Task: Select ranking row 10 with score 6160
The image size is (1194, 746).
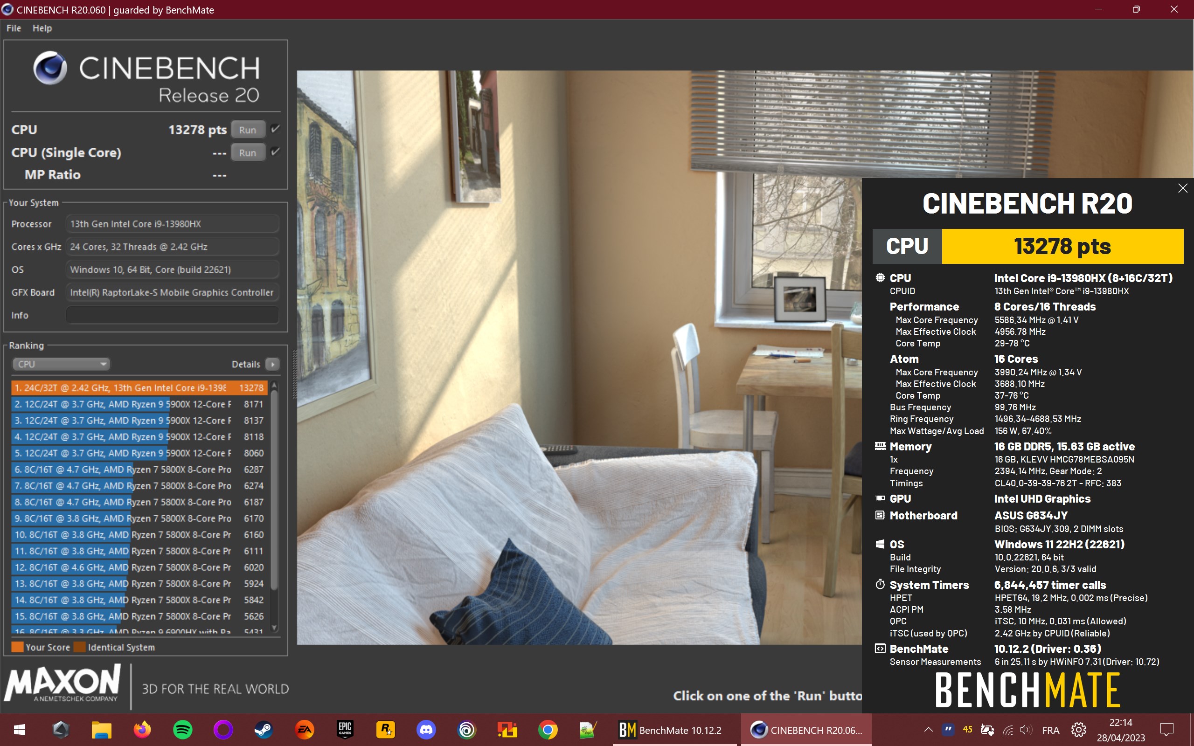Action: (139, 534)
